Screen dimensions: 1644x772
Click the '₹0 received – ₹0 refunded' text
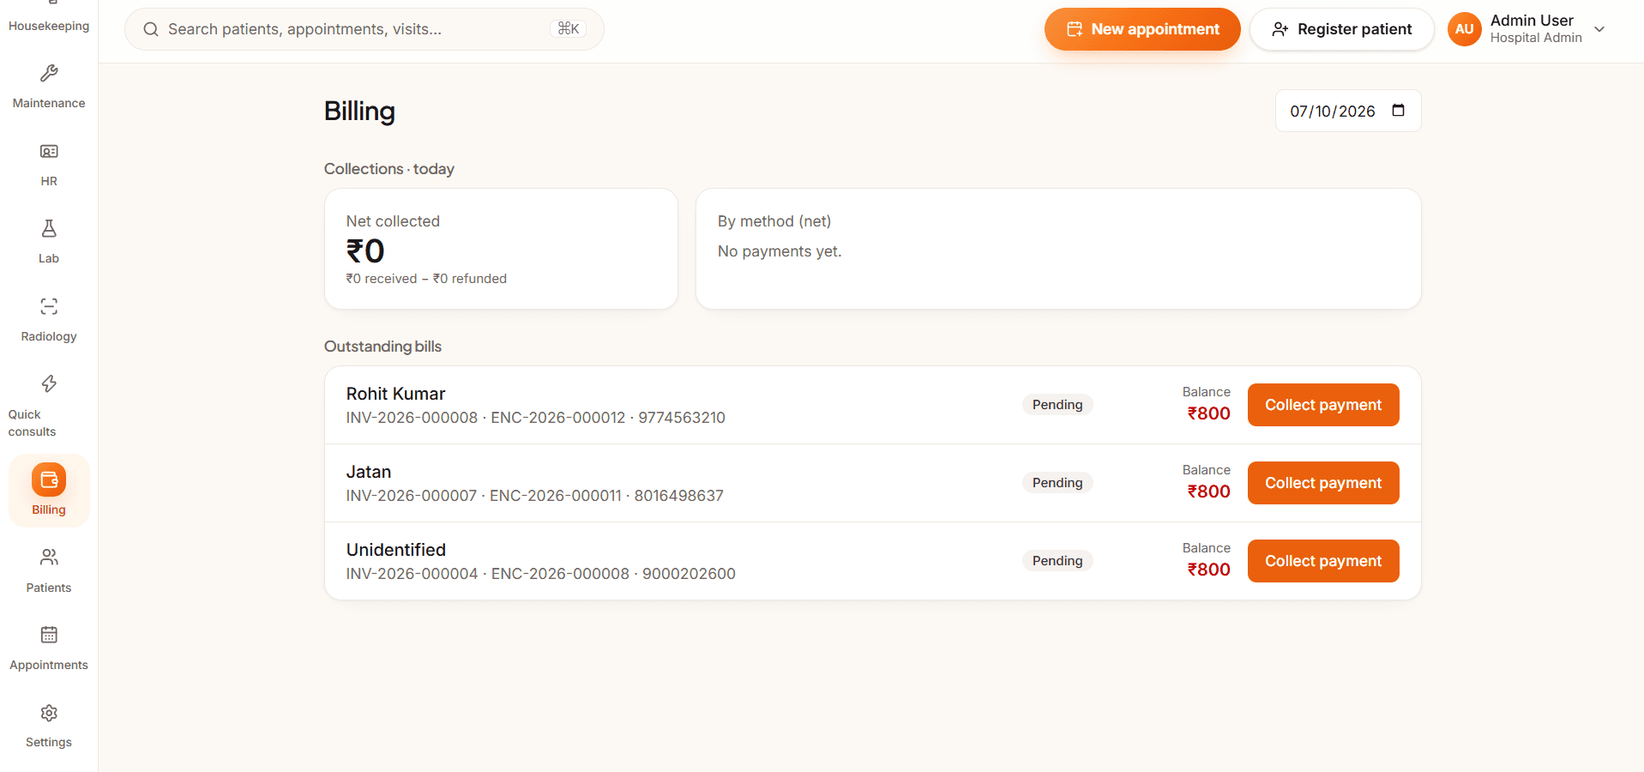(x=426, y=279)
